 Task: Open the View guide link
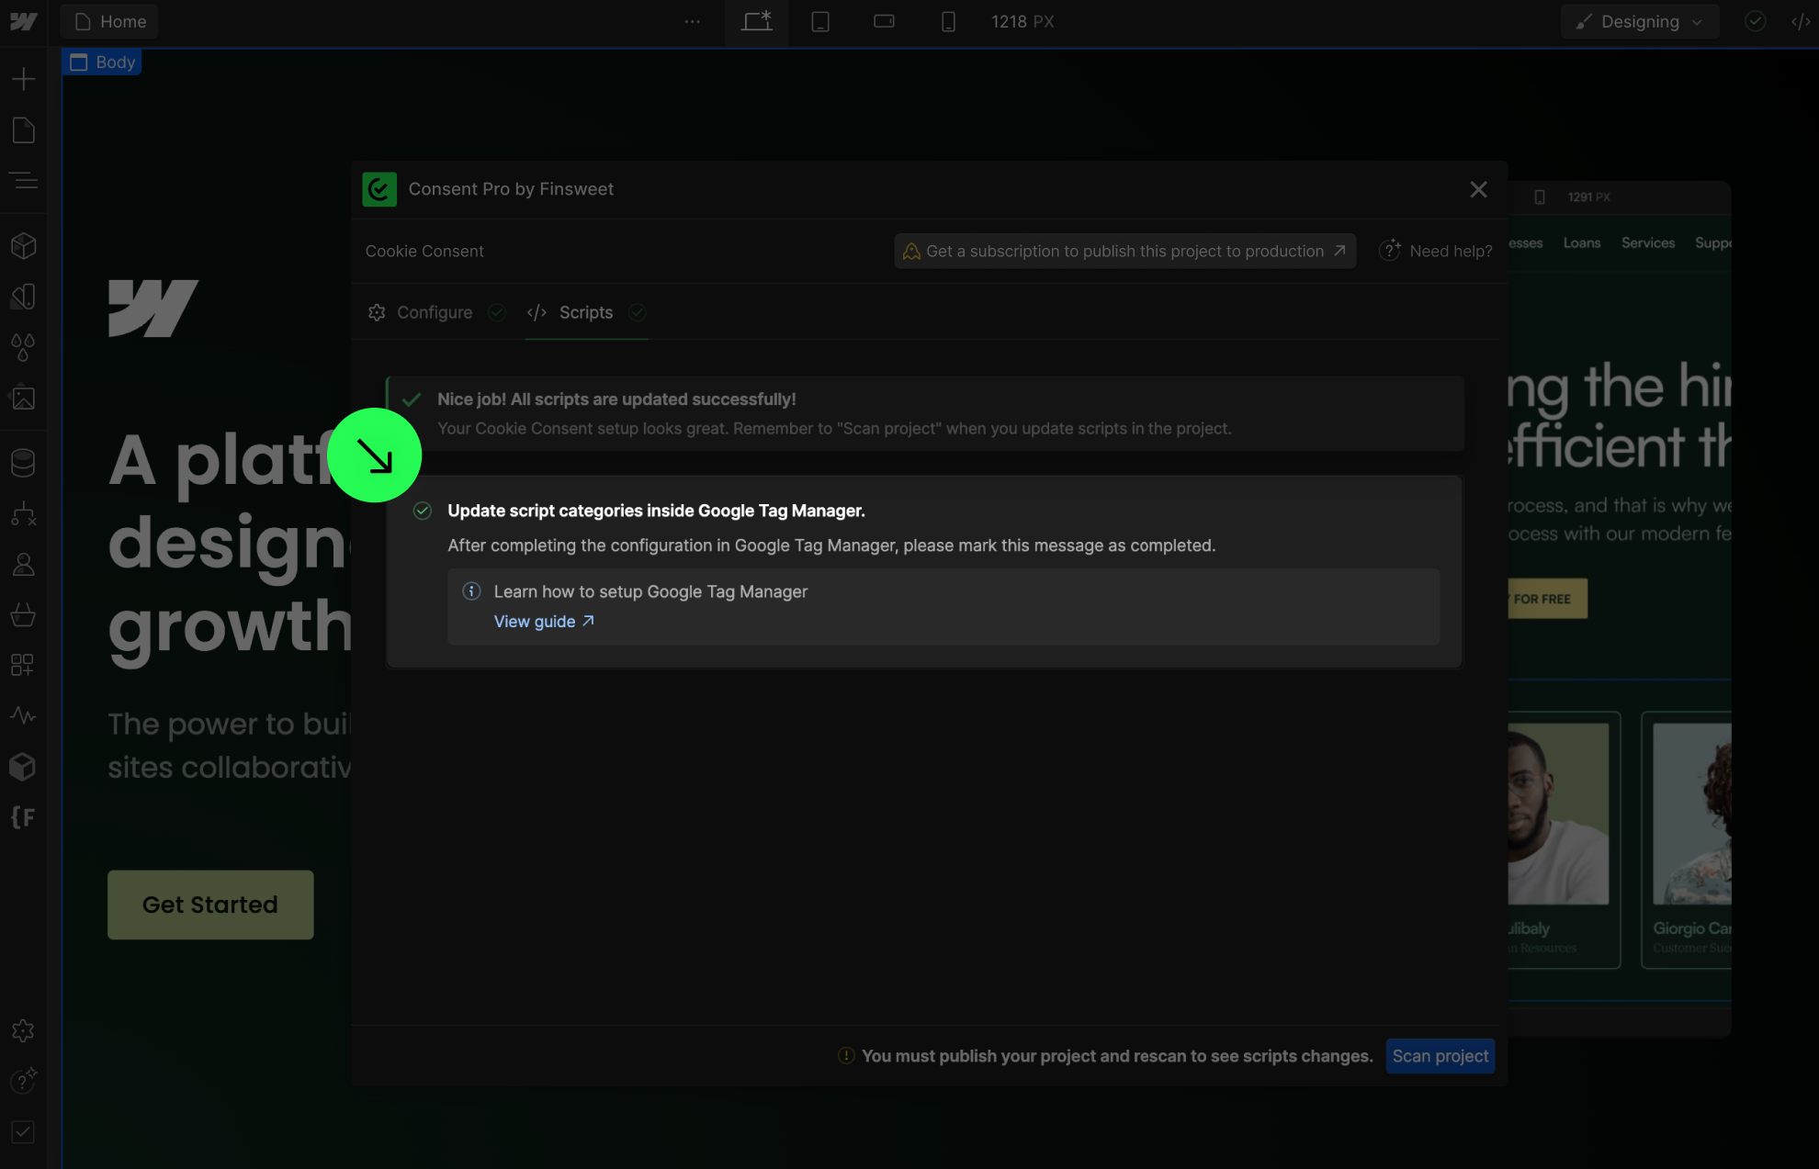pyautogui.click(x=544, y=622)
